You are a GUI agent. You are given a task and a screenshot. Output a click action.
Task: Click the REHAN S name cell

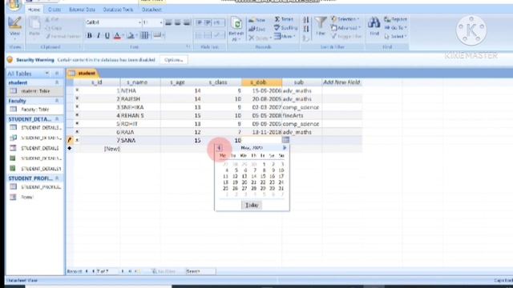140,115
